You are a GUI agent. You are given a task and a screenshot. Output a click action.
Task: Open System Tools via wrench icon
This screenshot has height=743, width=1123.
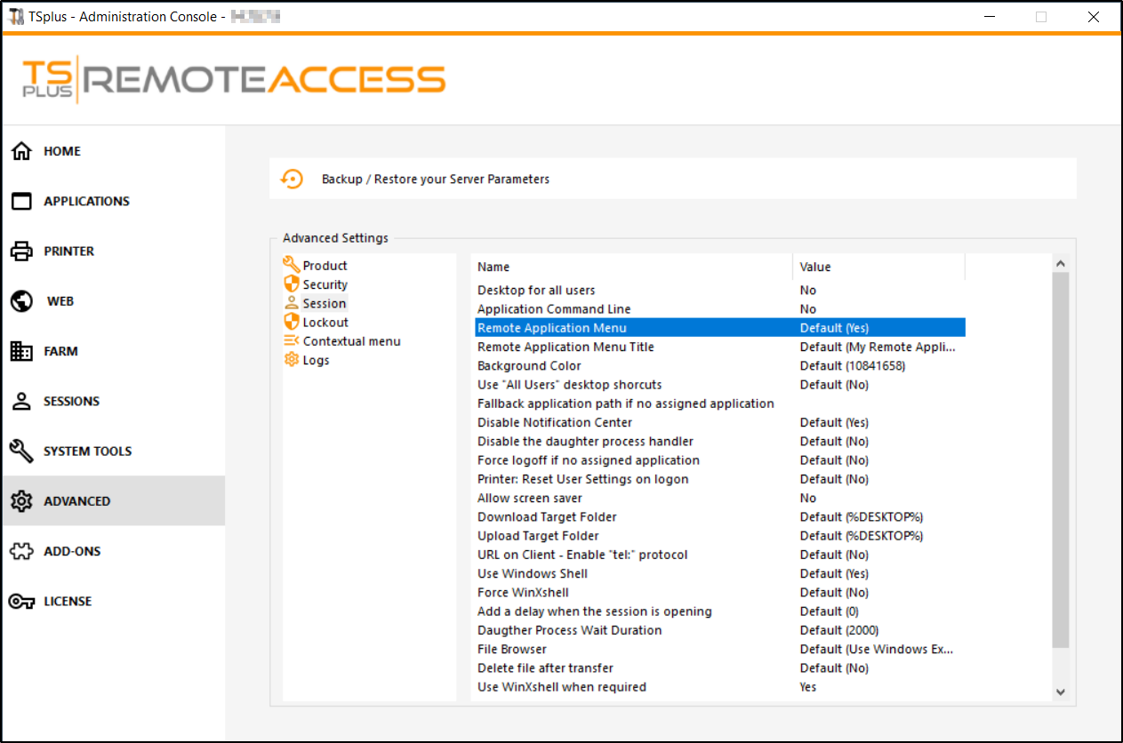[x=21, y=451]
